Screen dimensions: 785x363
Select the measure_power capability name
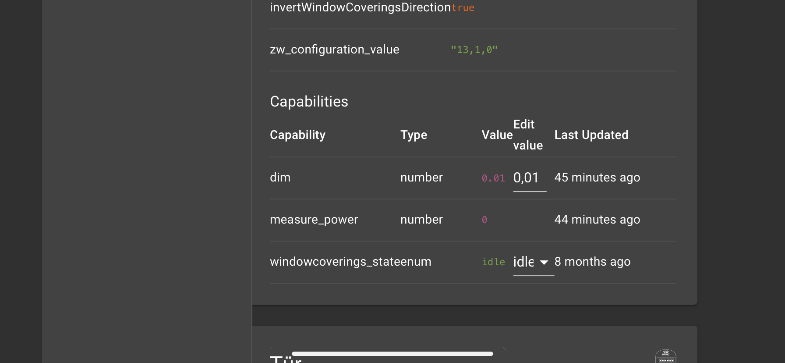pos(314,220)
